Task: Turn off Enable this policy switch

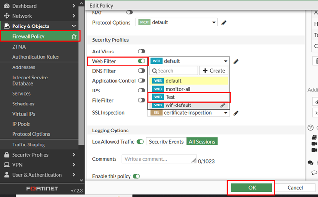Action: (136, 176)
